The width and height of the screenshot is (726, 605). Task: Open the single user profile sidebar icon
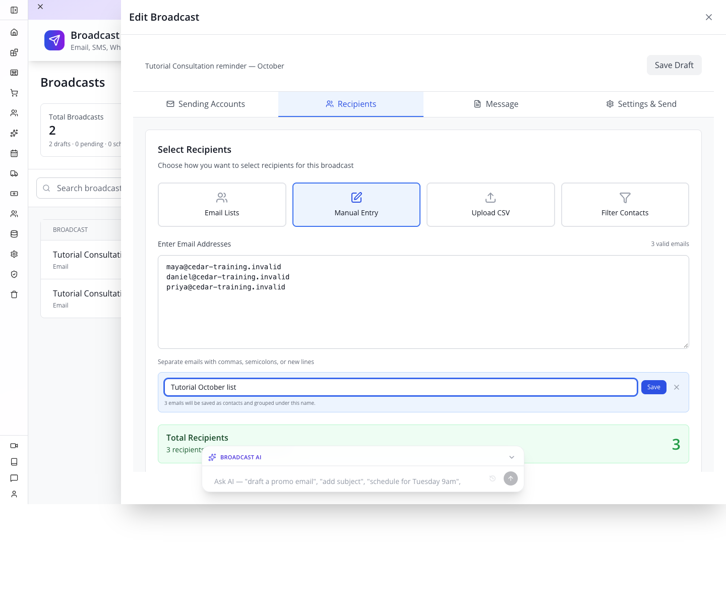pyautogui.click(x=14, y=494)
